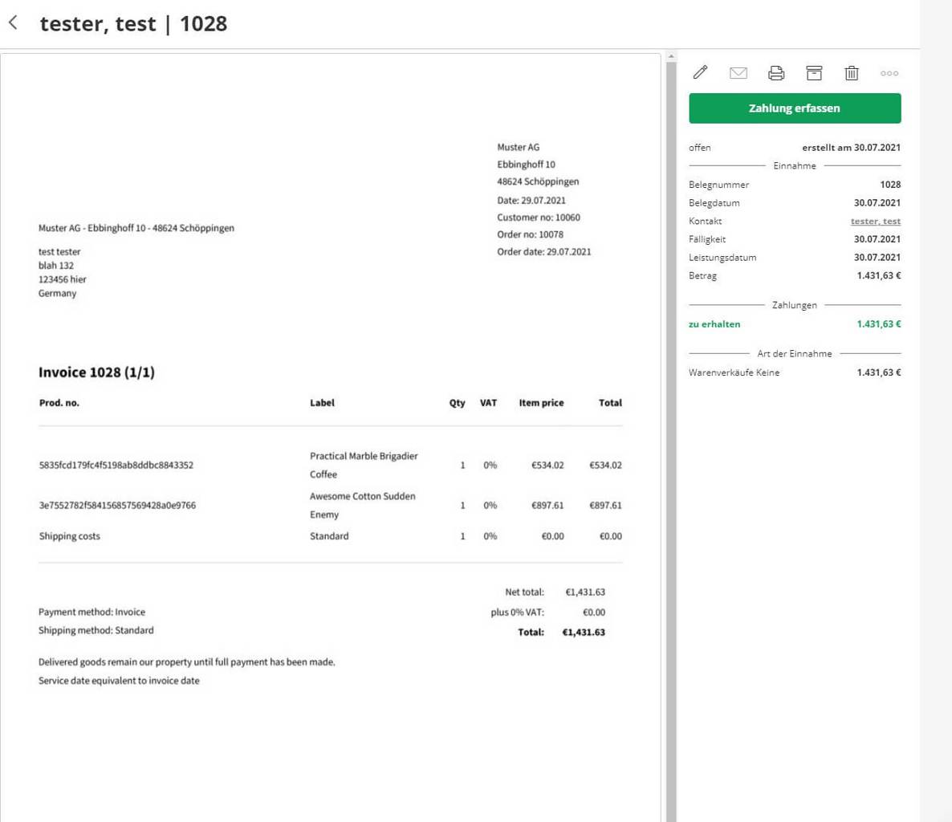Click the scroll-up arrow of the invoice preview
The width and height of the screenshot is (952, 822).
point(671,57)
